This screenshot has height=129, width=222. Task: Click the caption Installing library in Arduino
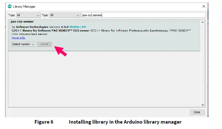125,122
